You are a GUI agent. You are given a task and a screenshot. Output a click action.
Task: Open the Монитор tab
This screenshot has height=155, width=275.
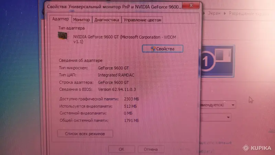pos(81,20)
